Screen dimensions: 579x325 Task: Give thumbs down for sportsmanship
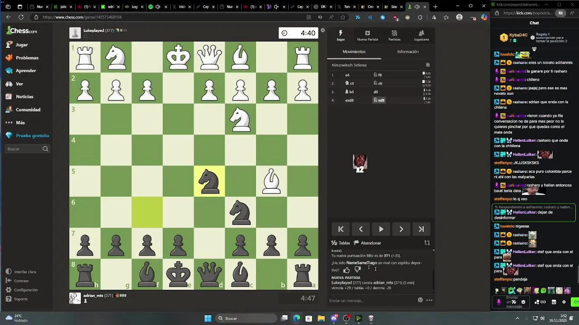click(x=357, y=269)
